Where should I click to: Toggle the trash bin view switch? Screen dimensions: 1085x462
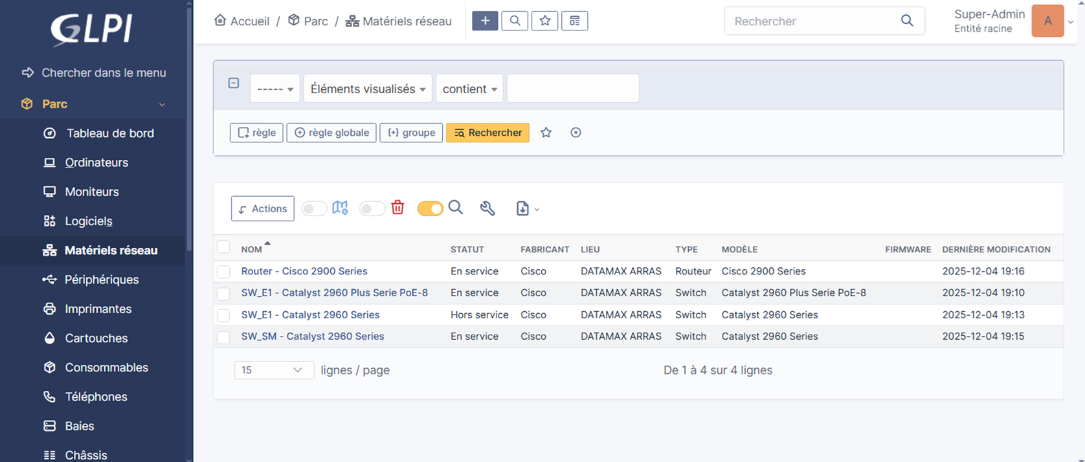(372, 208)
